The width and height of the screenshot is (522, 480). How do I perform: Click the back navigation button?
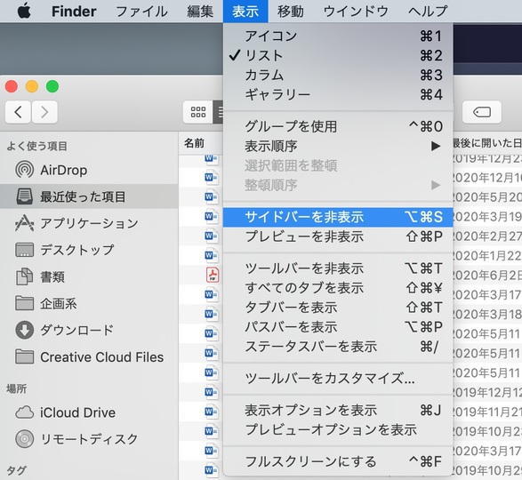(x=18, y=112)
